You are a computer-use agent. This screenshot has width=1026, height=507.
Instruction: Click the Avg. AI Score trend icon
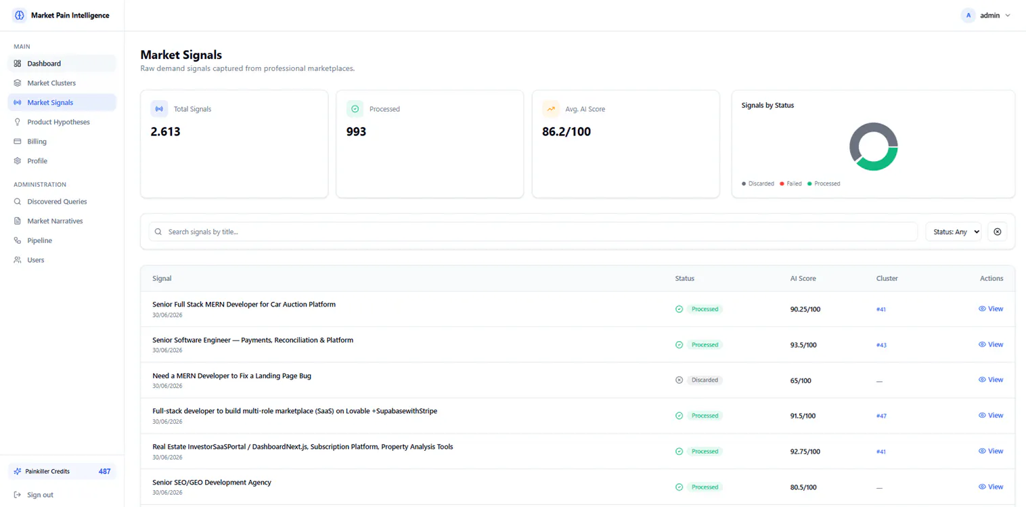551,109
